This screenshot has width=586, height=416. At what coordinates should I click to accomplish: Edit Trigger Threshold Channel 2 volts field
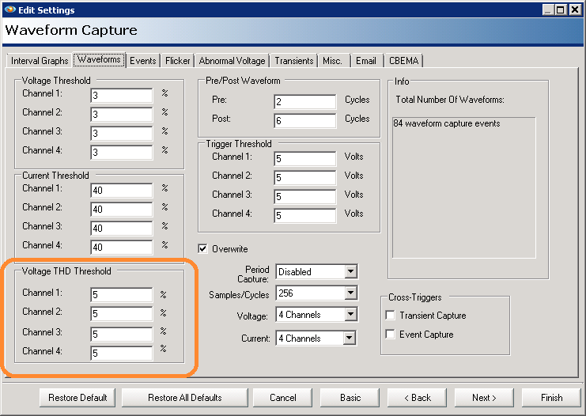(x=305, y=177)
